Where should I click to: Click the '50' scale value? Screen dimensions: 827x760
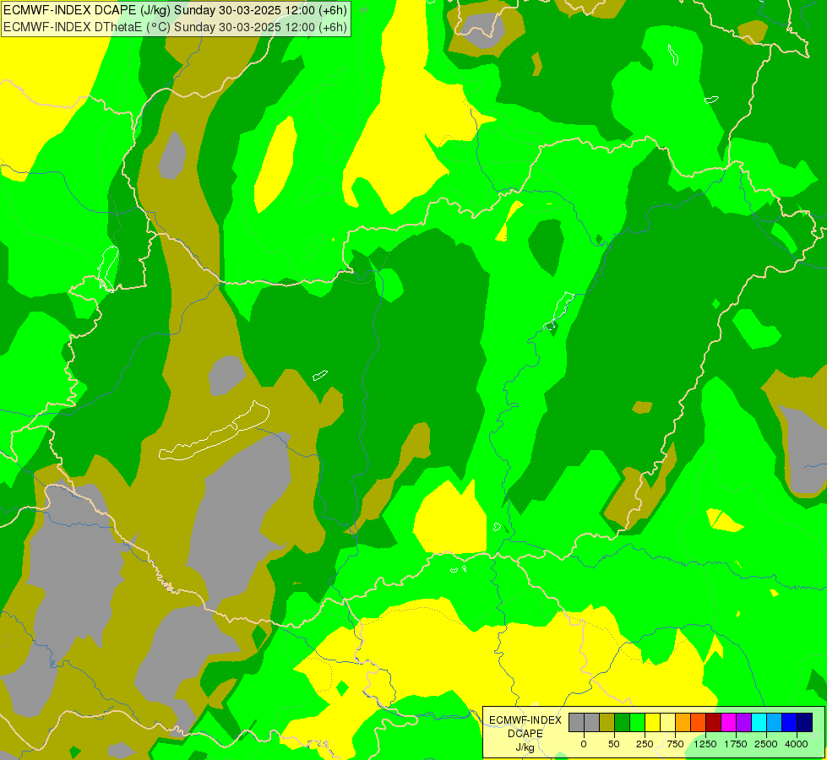[x=614, y=744]
